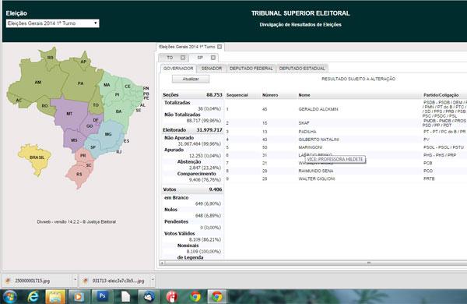Close the TO state tab
Viewport: 467px width, 304px height.
coord(183,58)
